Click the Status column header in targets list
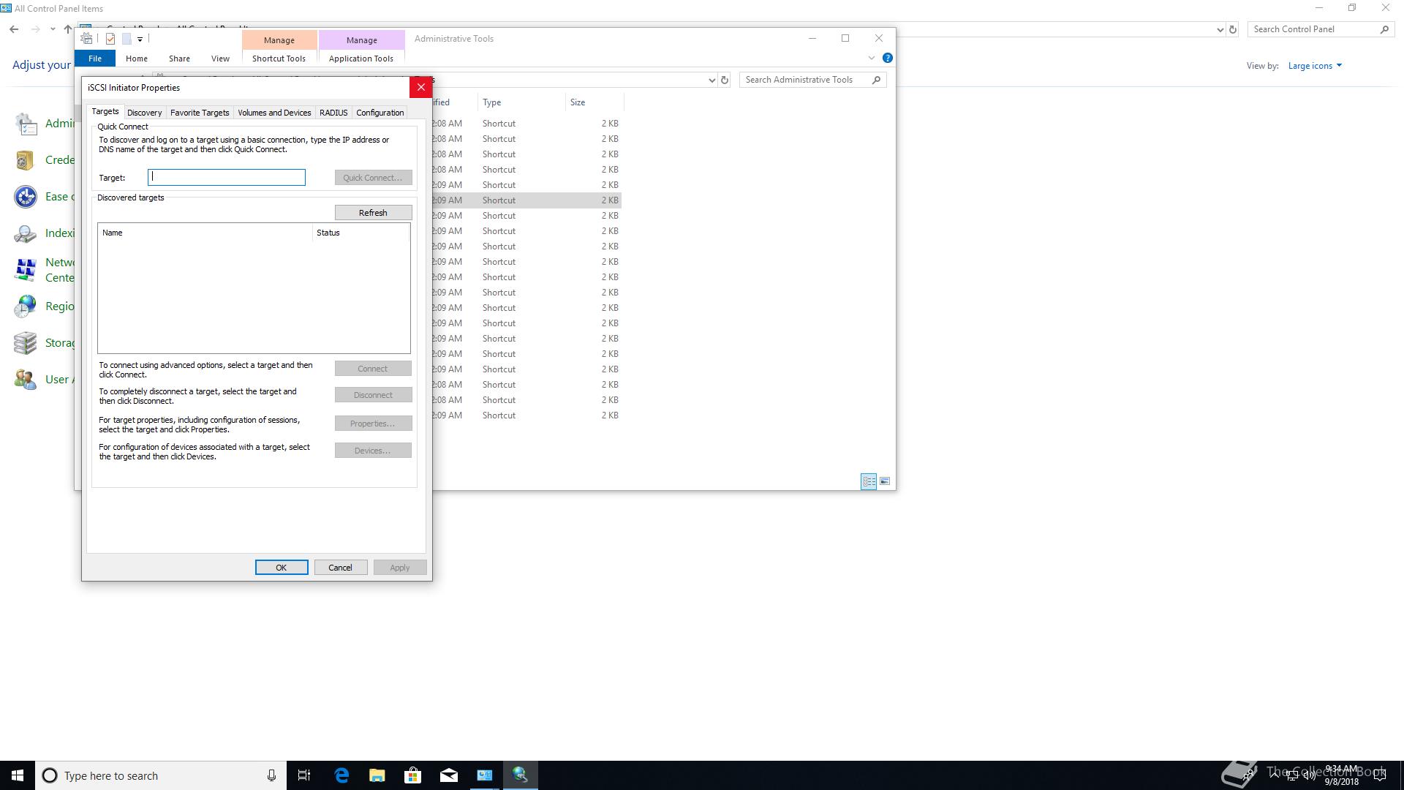Image resolution: width=1404 pixels, height=790 pixels. 361,233
